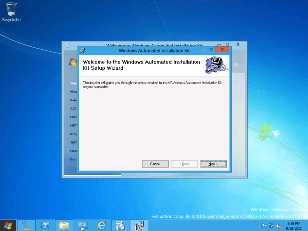Open the Action Center flag in the tray
Screen dimensions: 308x231
(264, 226)
